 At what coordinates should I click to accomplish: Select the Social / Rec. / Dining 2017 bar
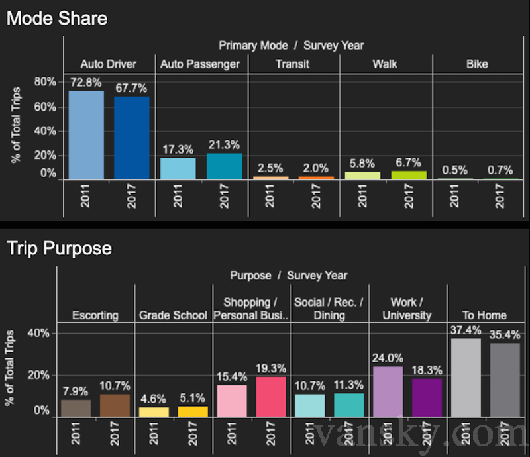coord(349,405)
